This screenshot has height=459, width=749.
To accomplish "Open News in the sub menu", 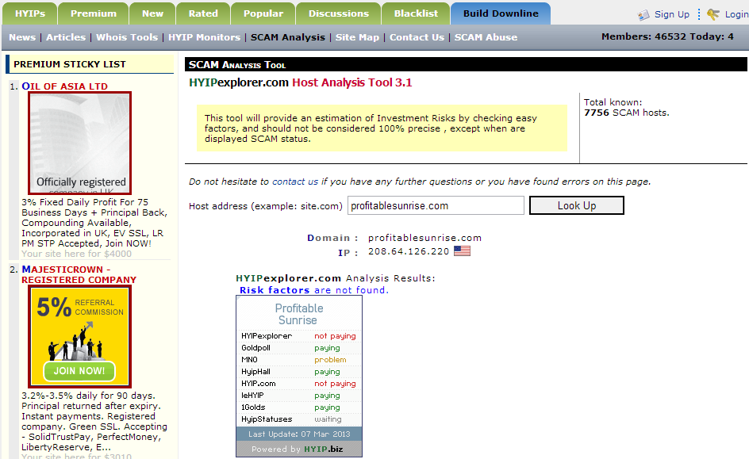I will click(22, 37).
